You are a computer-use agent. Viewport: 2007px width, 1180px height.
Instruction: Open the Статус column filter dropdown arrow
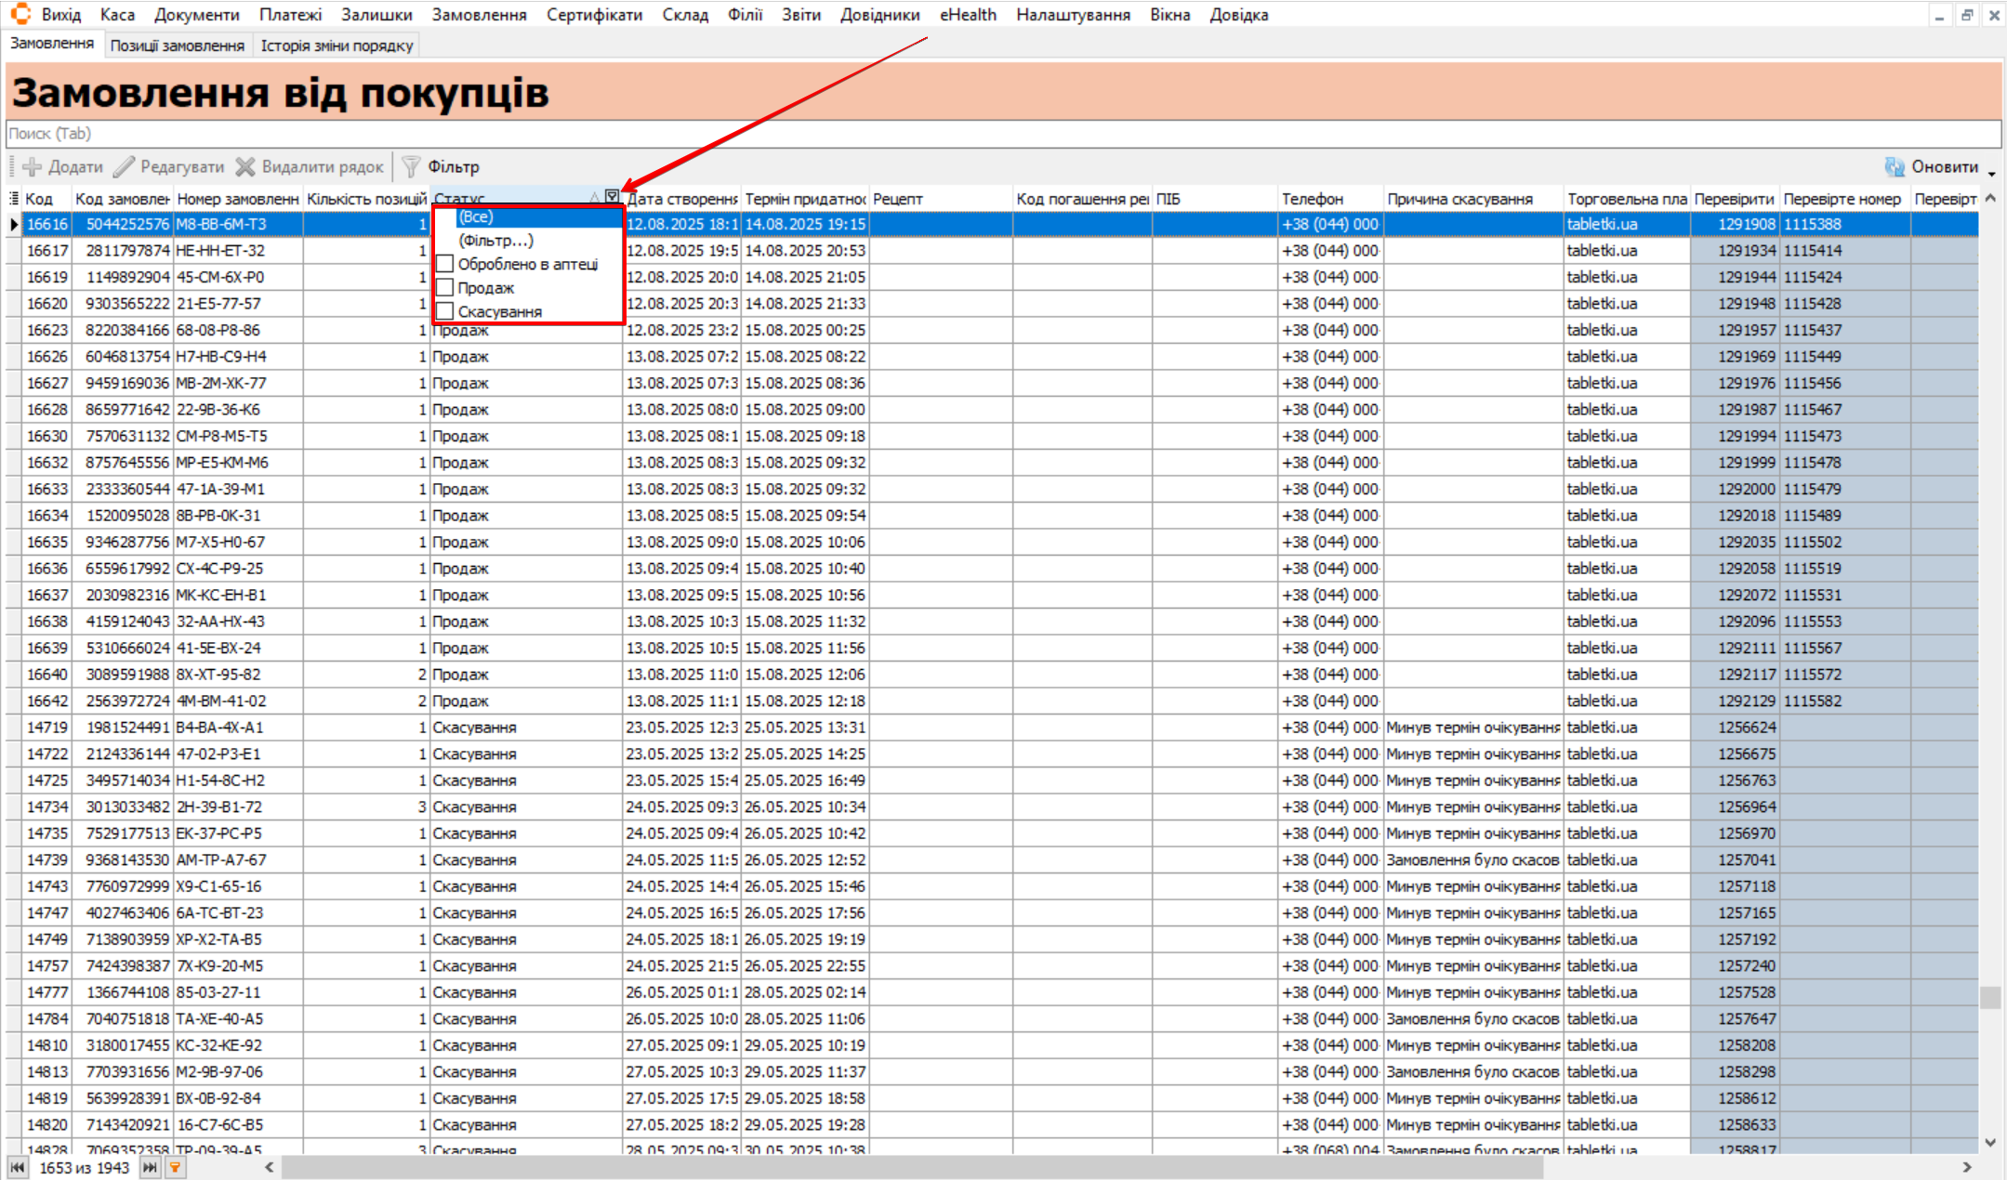612,197
